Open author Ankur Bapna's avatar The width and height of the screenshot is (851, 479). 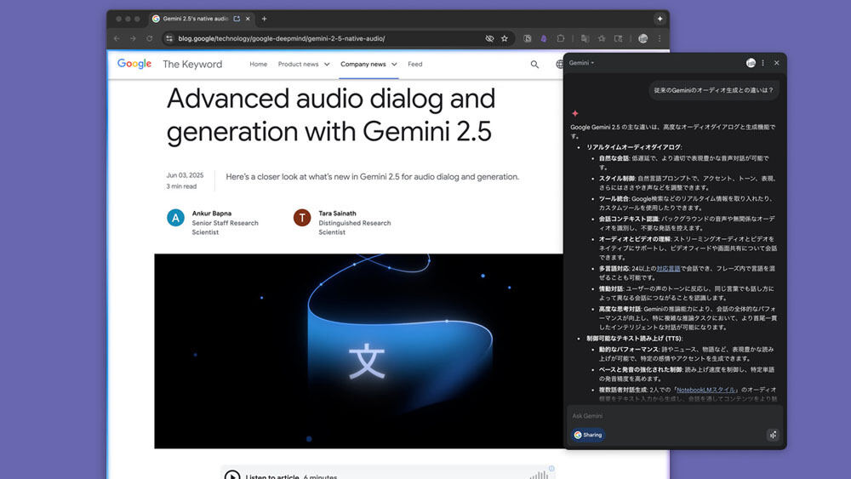click(175, 218)
